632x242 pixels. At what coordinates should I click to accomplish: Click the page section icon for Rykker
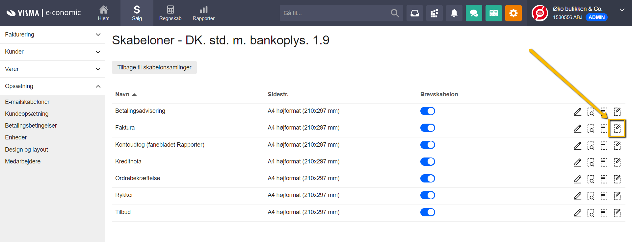coord(604,196)
